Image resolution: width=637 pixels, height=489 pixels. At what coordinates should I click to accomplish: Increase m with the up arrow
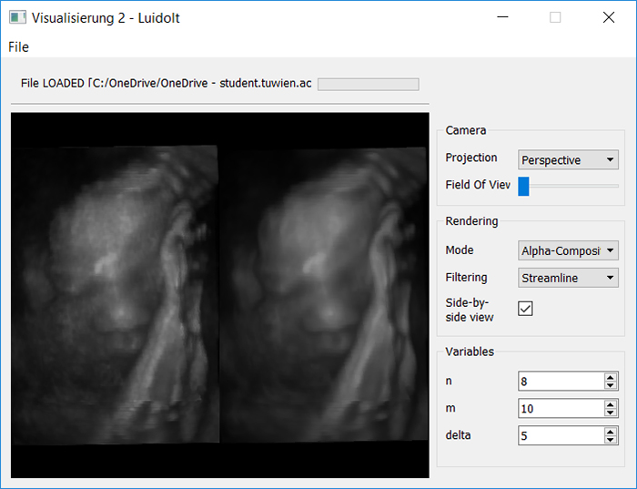[x=611, y=404]
